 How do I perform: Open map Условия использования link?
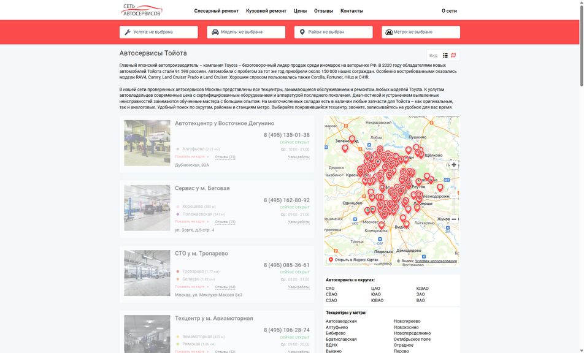coord(436,261)
